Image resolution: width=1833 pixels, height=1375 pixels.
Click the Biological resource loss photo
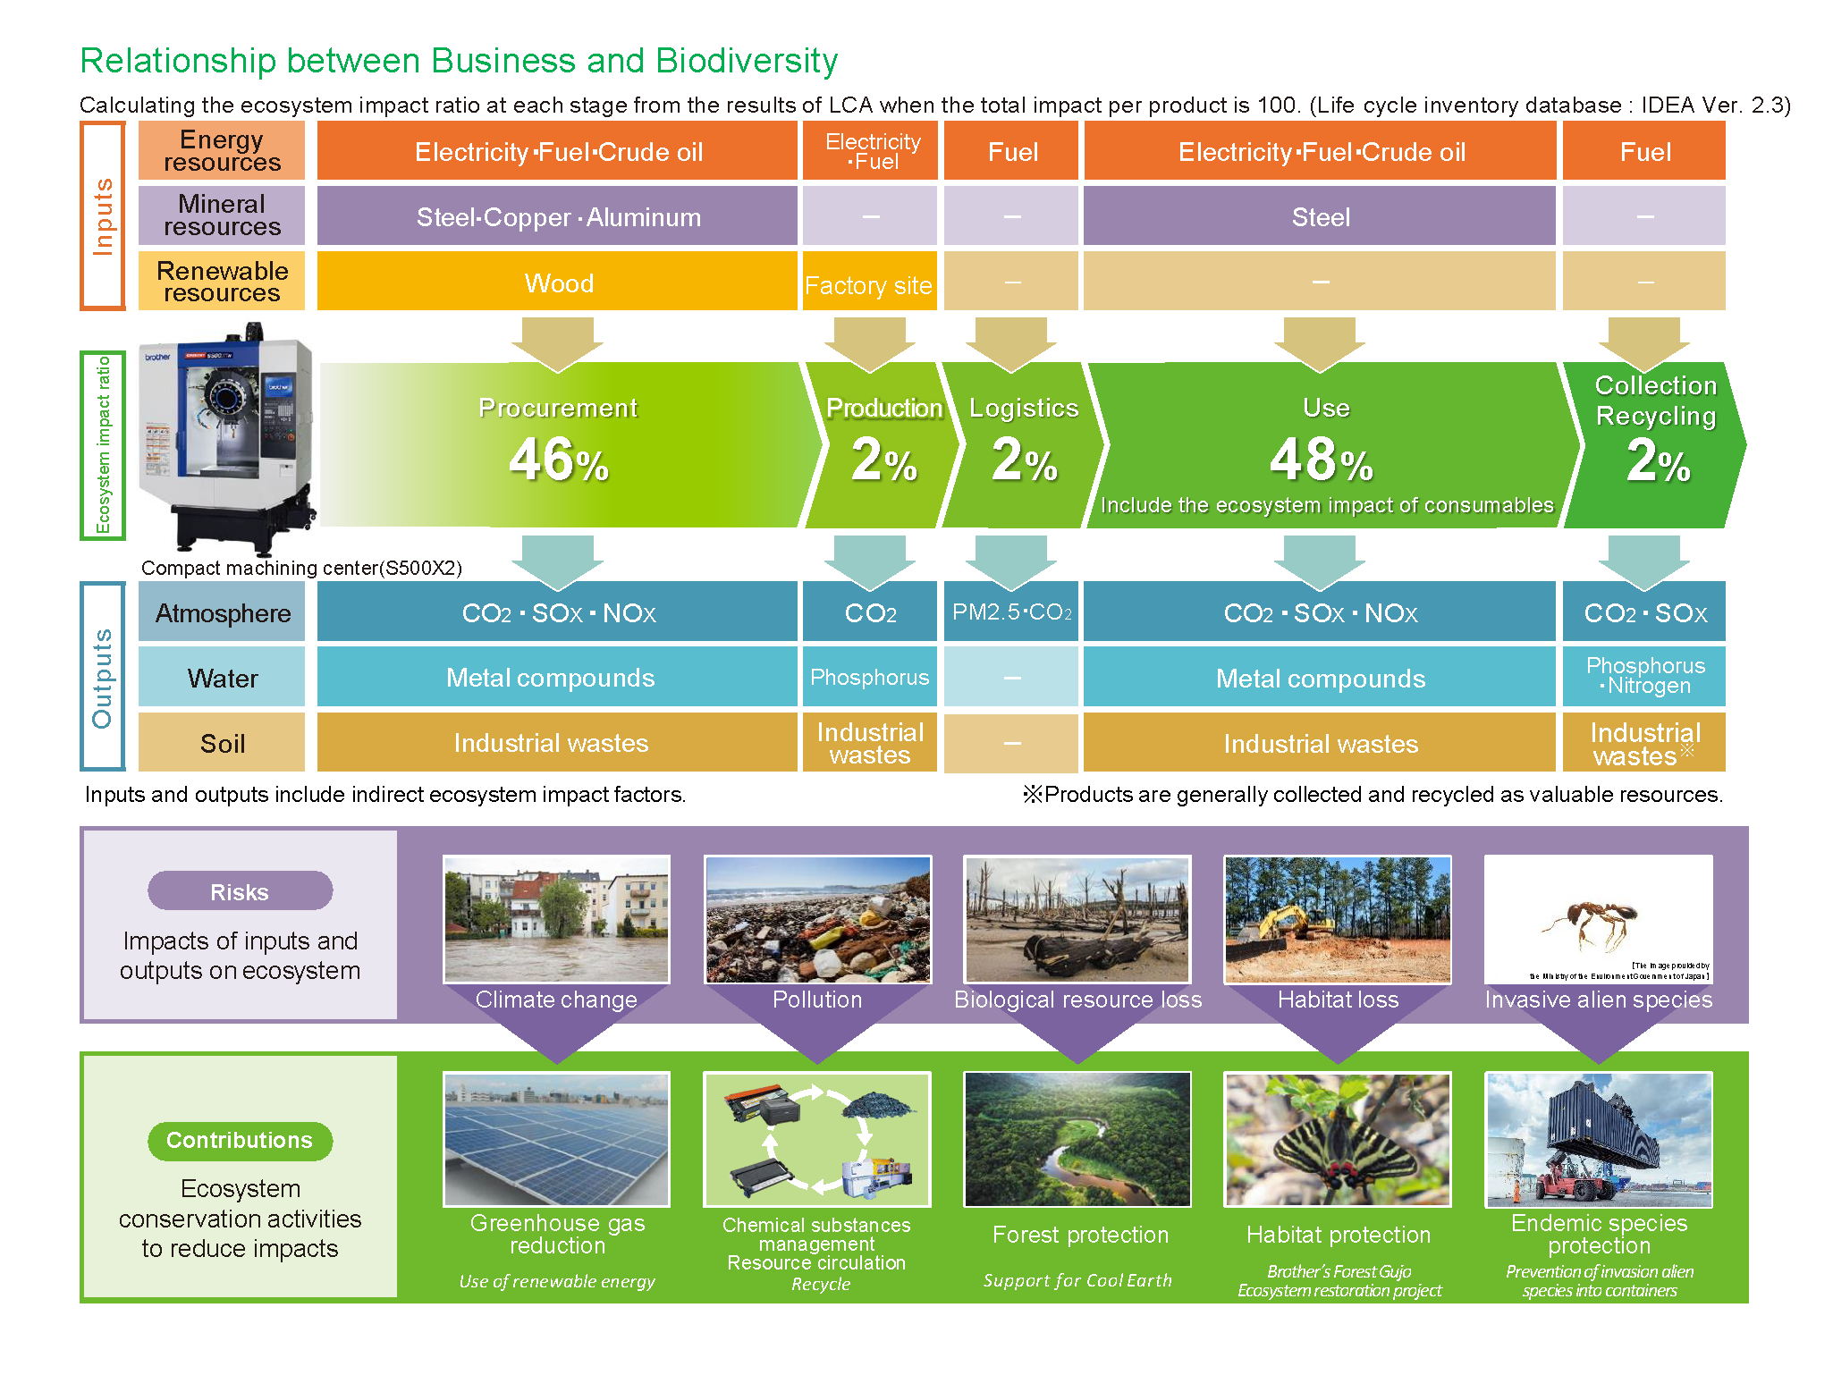(x=1077, y=919)
